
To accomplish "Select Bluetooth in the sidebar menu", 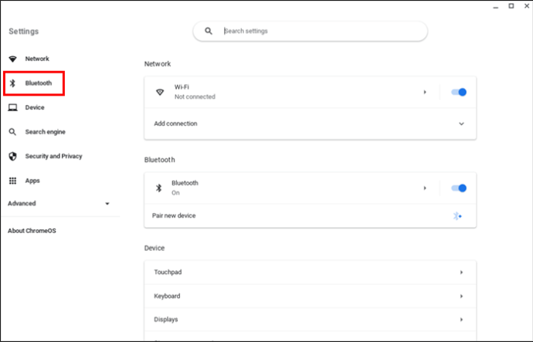I will [39, 83].
